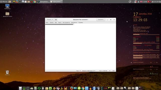This screenshot has height=90, width=161.
Task: Open the blue waveform monitor icon in dock
Action: pyautogui.click(x=87, y=88)
